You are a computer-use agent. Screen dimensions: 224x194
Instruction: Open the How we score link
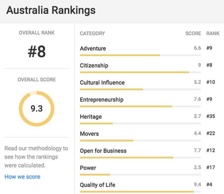22,177
